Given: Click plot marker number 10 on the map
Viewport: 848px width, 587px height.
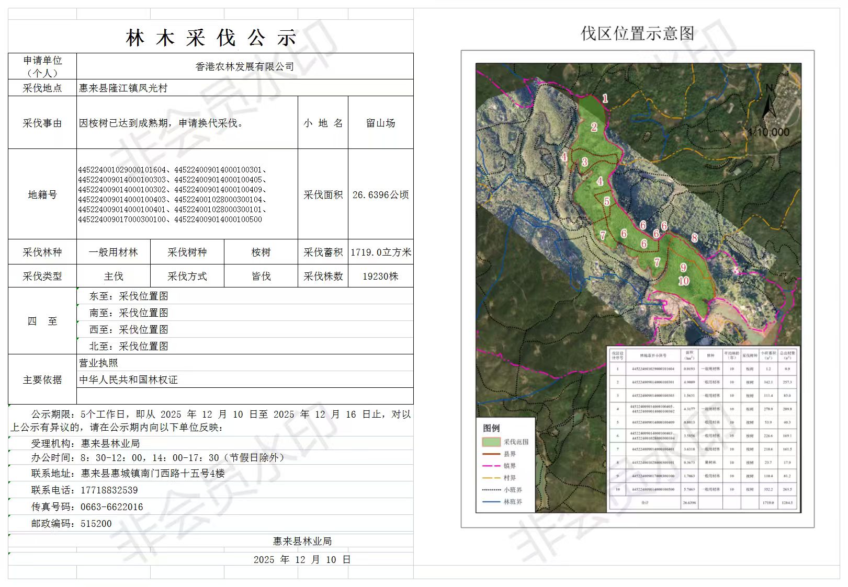Looking at the screenshot, I should [x=683, y=281].
